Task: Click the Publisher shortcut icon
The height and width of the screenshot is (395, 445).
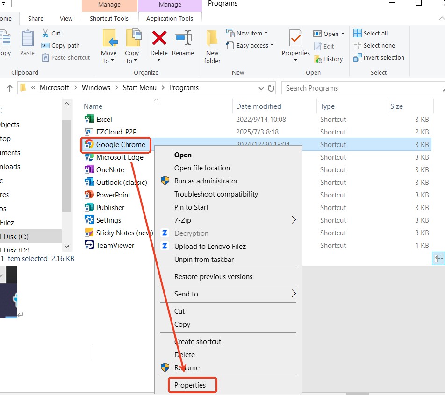Action: pos(89,207)
